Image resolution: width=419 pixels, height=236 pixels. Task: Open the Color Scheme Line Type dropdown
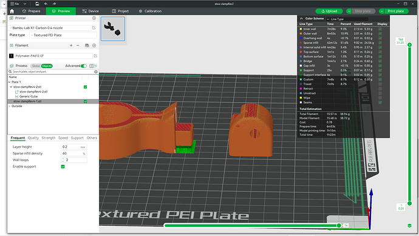(x=347, y=19)
